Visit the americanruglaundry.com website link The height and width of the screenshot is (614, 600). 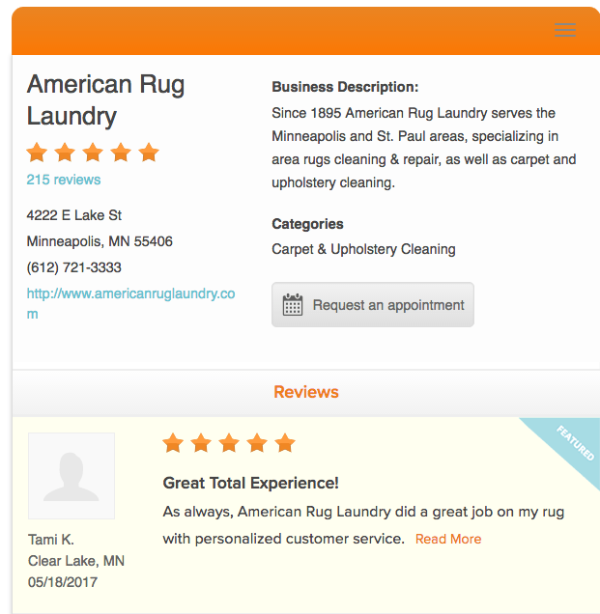[130, 303]
